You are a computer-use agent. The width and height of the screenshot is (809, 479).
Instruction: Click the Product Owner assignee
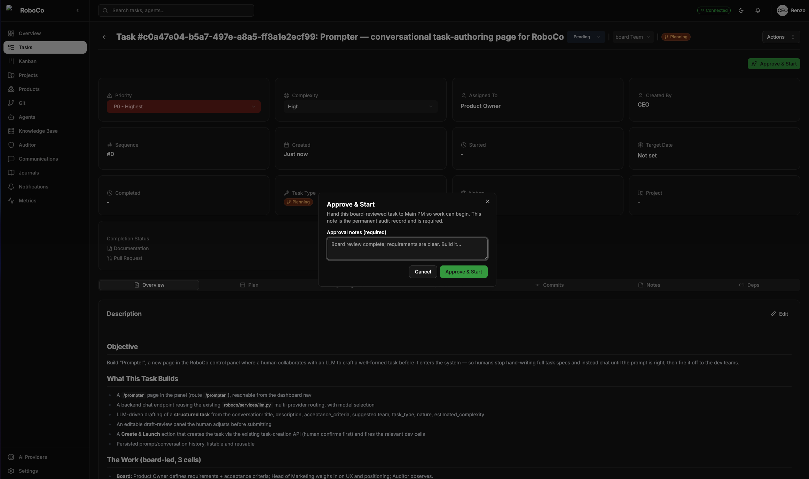click(x=480, y=106)
